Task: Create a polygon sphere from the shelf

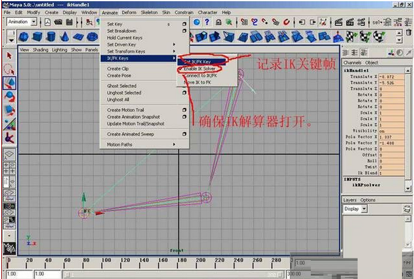Action: pos(24,37)
